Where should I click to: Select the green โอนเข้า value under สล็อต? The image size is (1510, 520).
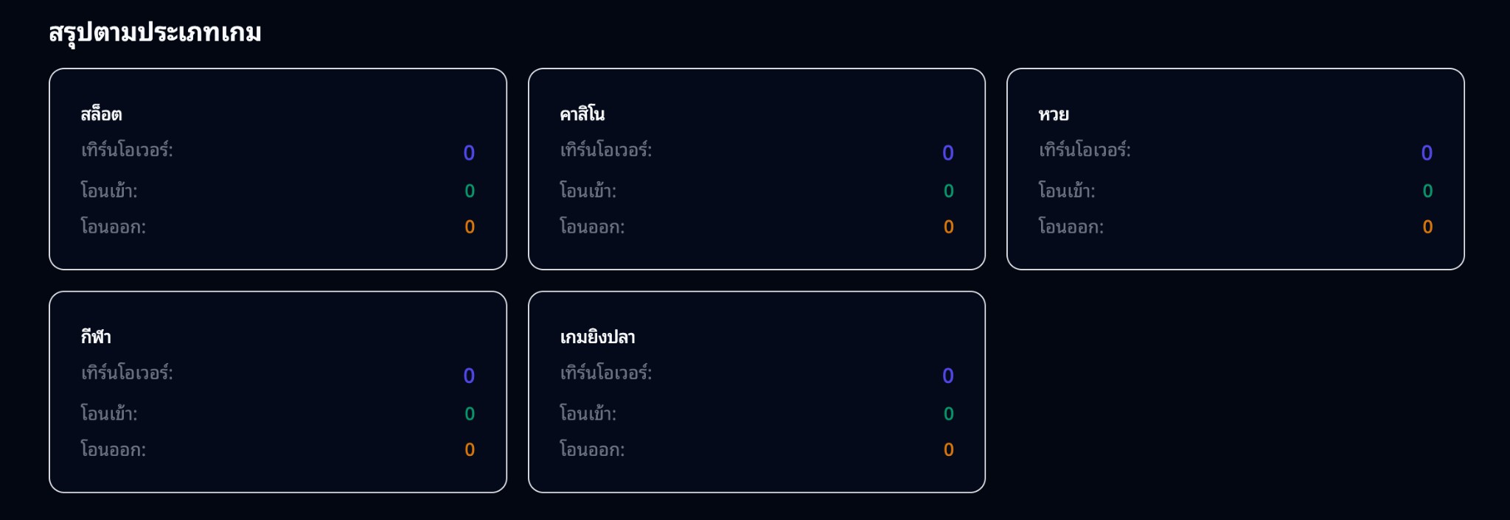tap(470, 190)
